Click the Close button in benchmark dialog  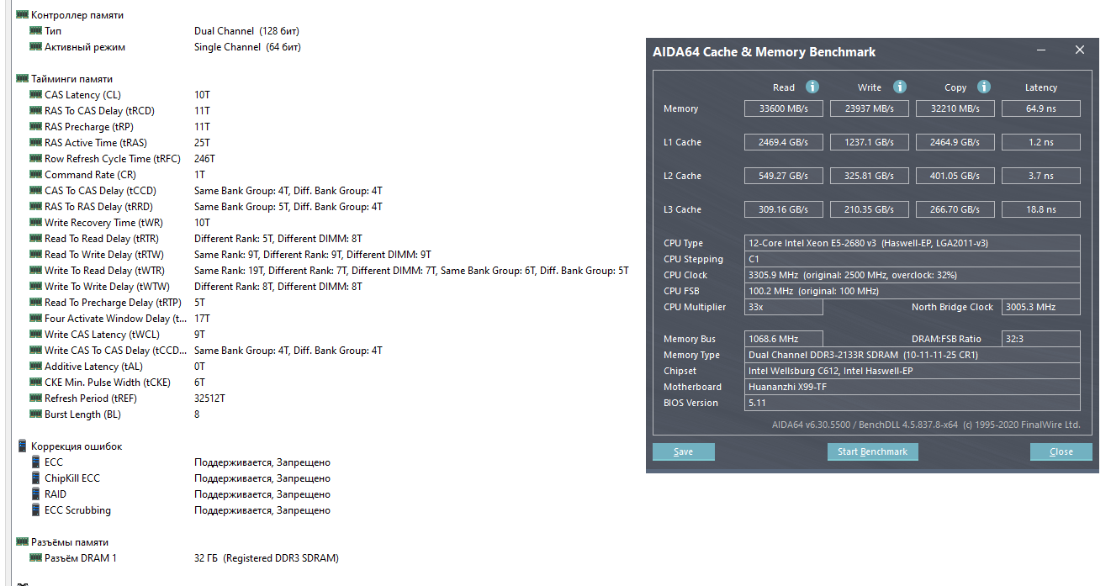point(1061,451)
